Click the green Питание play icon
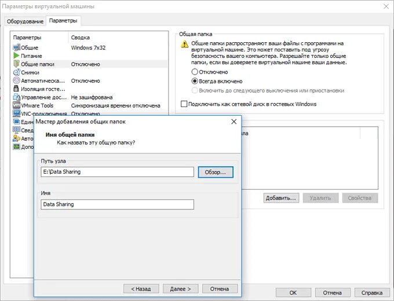The width and height of the screenshot is (394, 301). pos(17,56)
